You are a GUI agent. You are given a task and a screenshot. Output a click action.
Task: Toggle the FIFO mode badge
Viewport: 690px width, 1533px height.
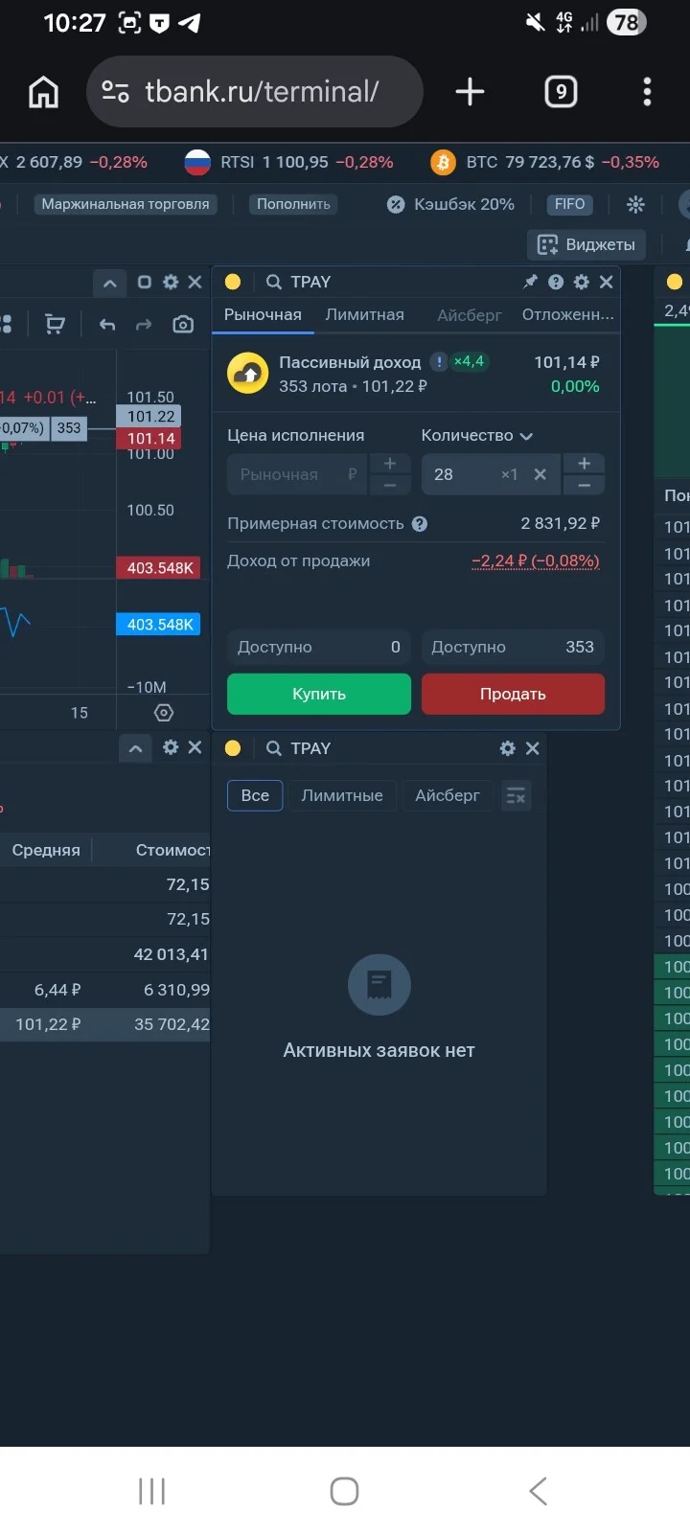(569, 204)
